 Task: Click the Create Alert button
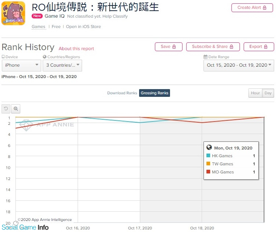point(252,8)
